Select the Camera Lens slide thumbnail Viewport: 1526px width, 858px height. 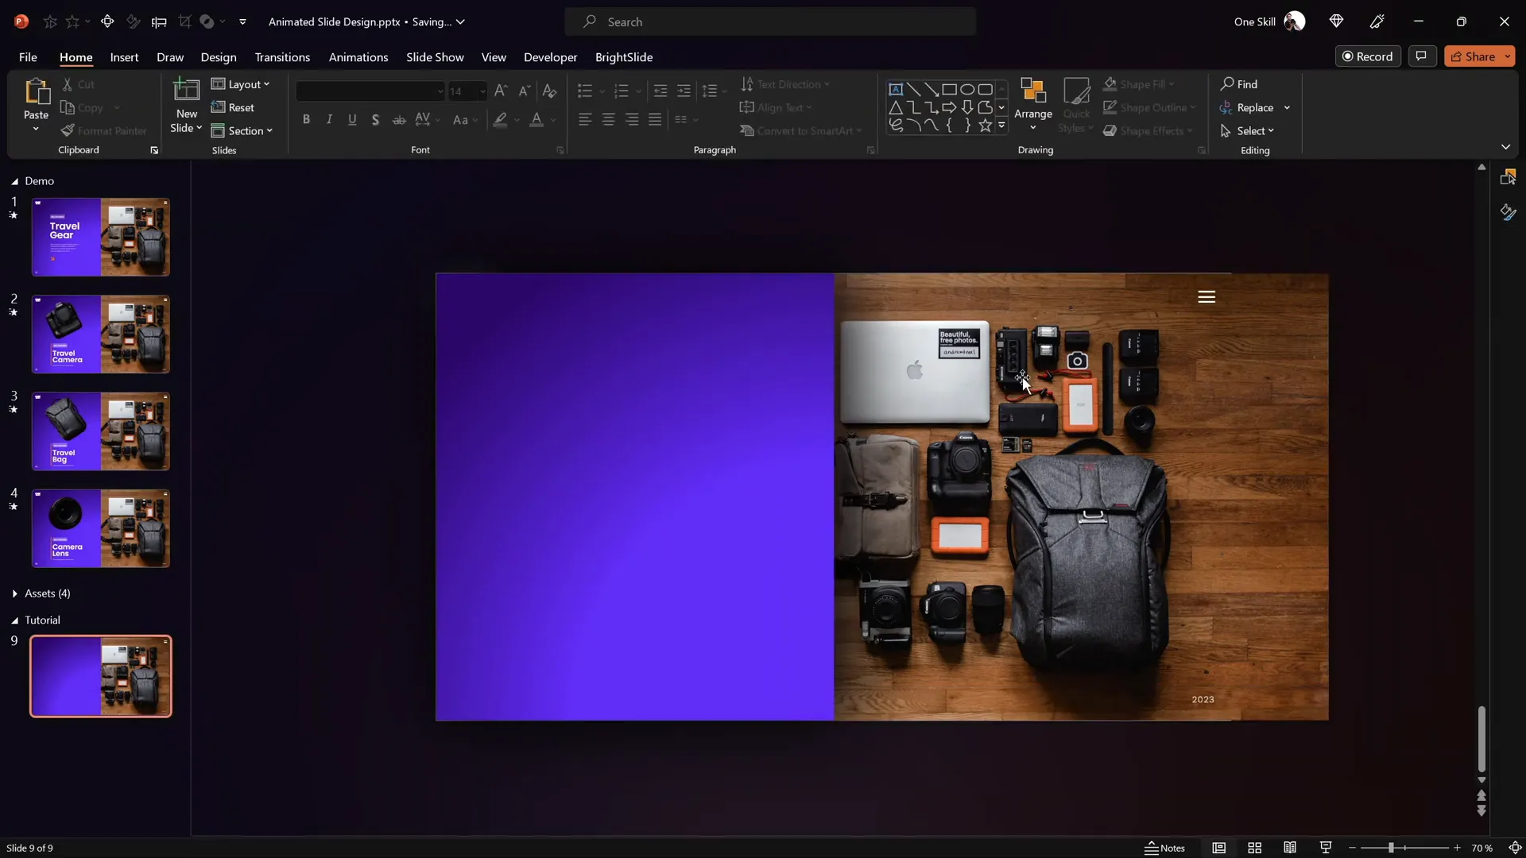point(100,528)
